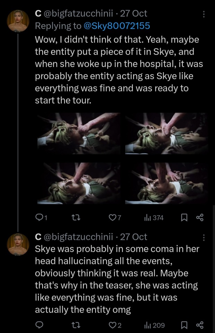Bookmark the first tweet
The width and height of the screenshot is (215, 333).
(x=184, y=218)
